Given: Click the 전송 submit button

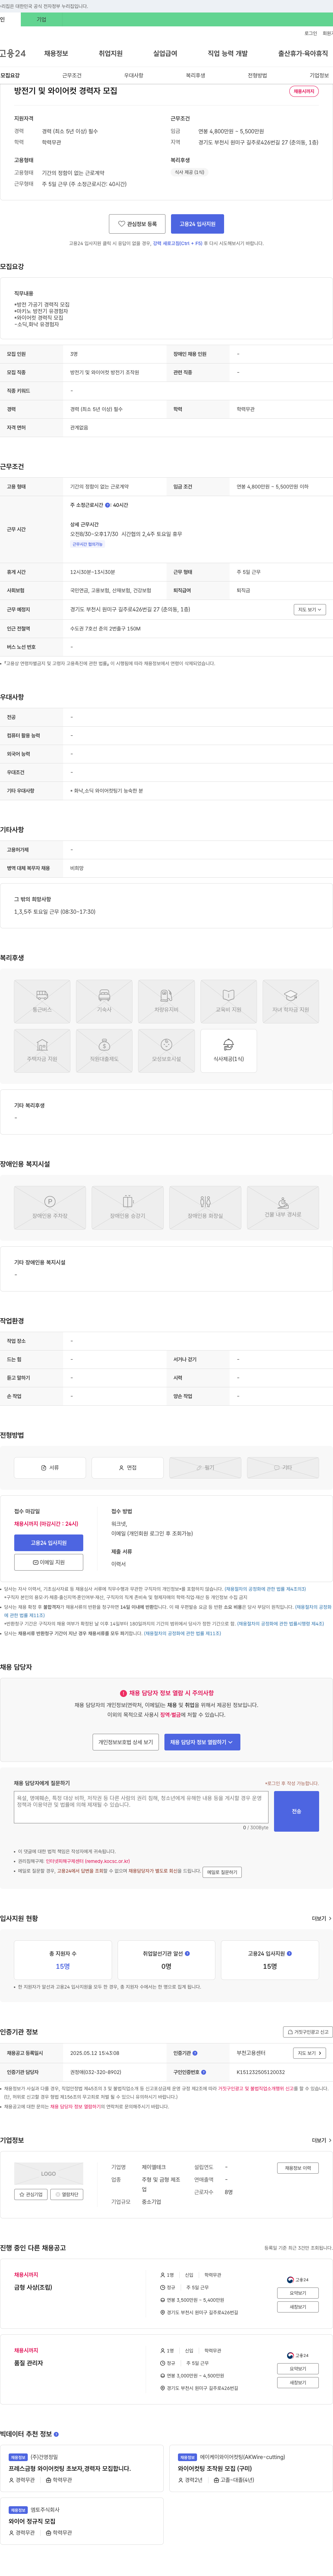Looking at the screenshot, I should 296,1811.
